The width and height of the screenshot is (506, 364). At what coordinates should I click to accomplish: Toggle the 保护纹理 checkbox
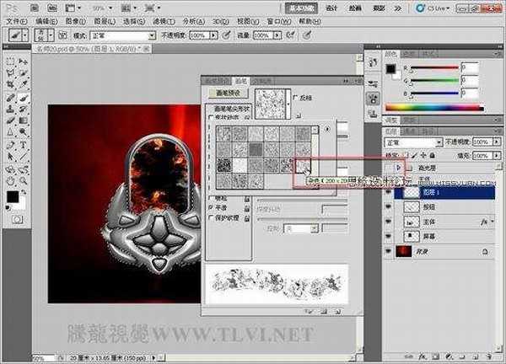coord(211,219)
